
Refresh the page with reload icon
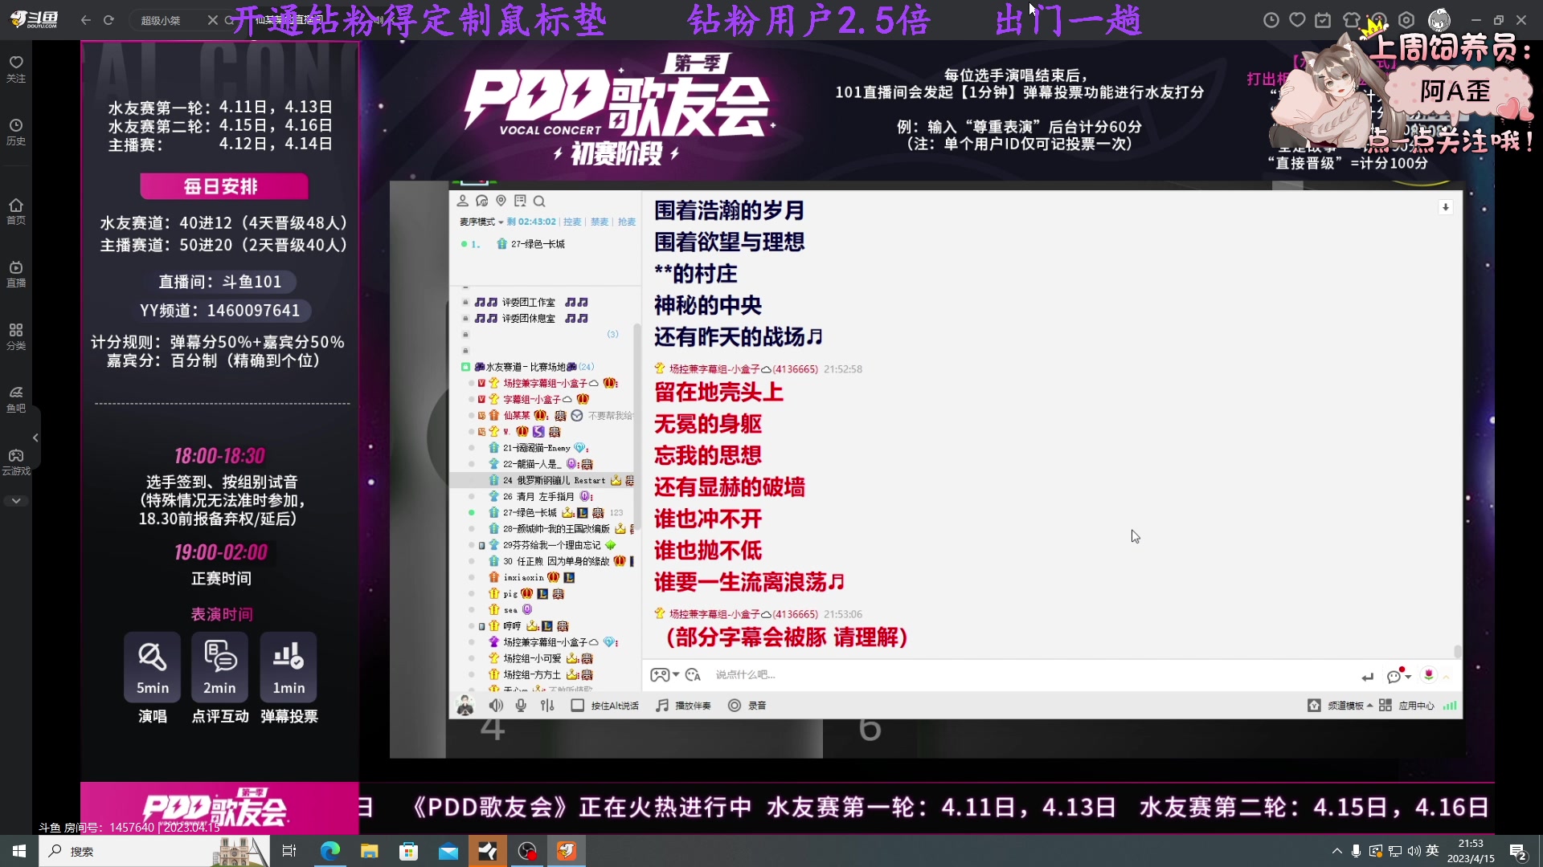[108, 20]
